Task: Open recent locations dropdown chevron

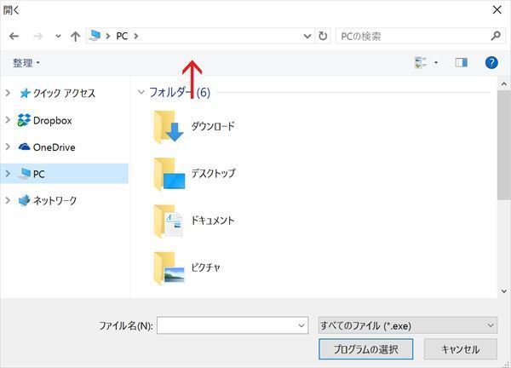Action: 58,36
